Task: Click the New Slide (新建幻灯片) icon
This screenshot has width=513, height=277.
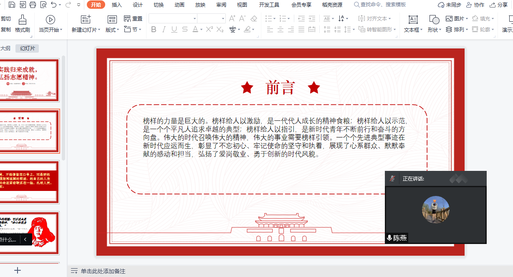Action: pos(86,19)
